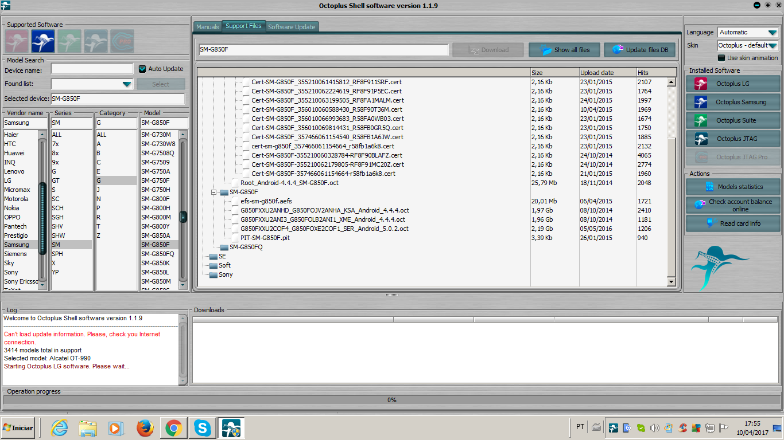Click the CCleaner tray icon

[682, 427]
